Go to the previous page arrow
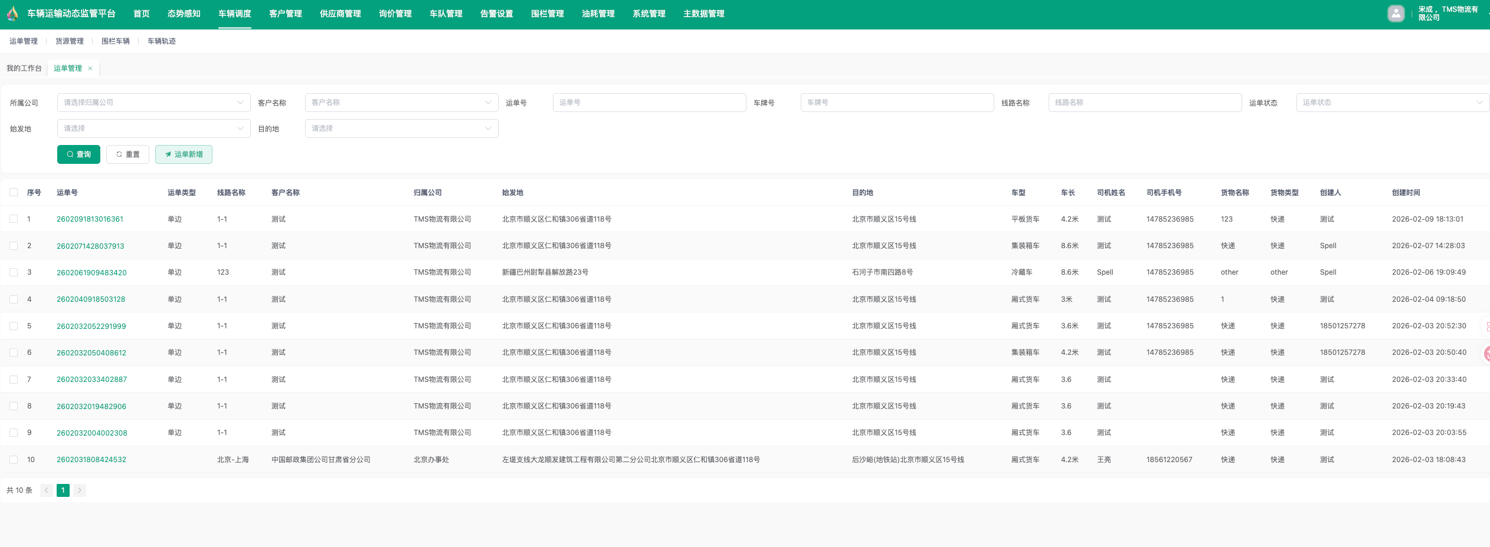The height and width of the screenshot is (547, 1490). pos(46,490)
